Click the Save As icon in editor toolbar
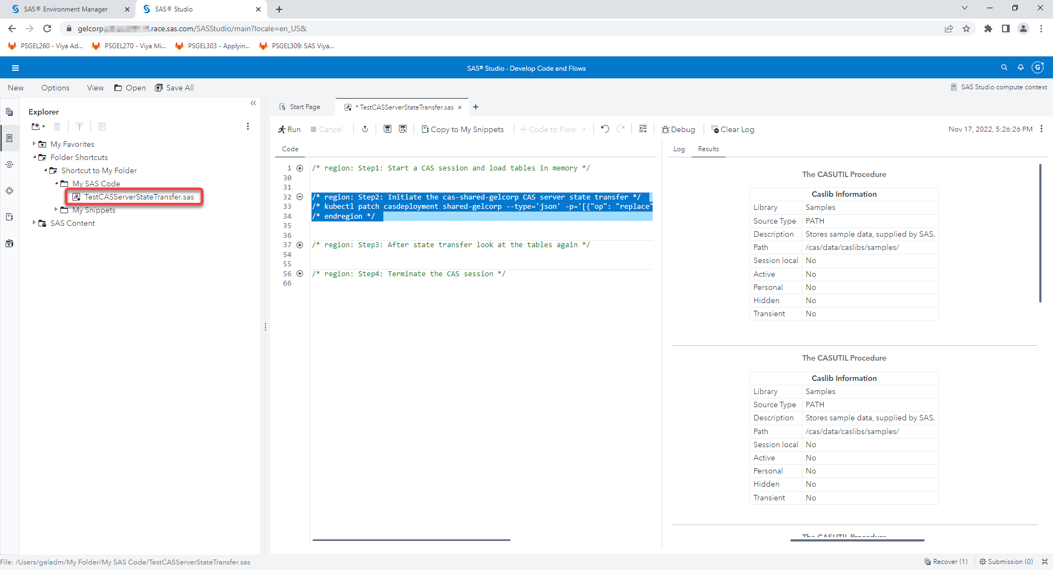Screen dimensions: 1053x570 [x=403, y=129]
